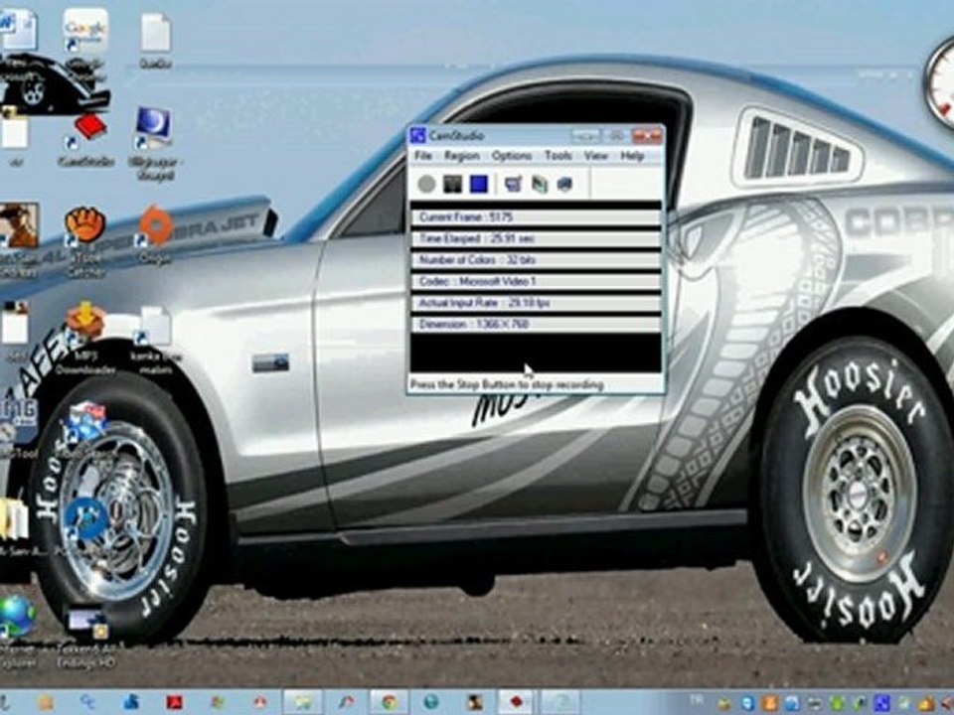Click the gray Record button in CamStudio
Image resolution: width=954 pixels, height=715 pixels.
pyautogui.click(x=426, y=184)
